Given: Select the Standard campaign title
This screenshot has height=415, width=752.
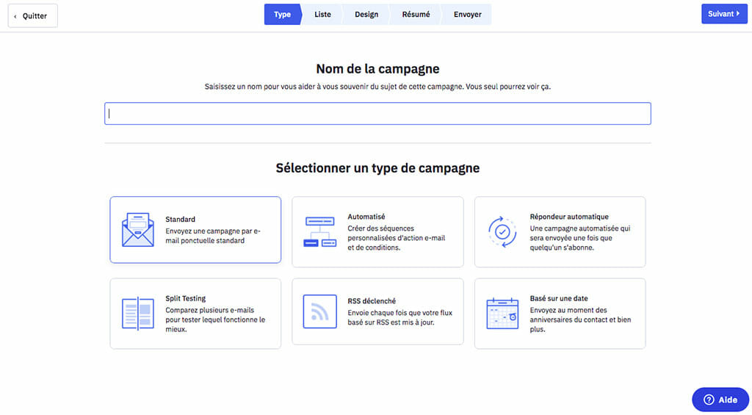Looking at the screenshot, I should 181,220.
